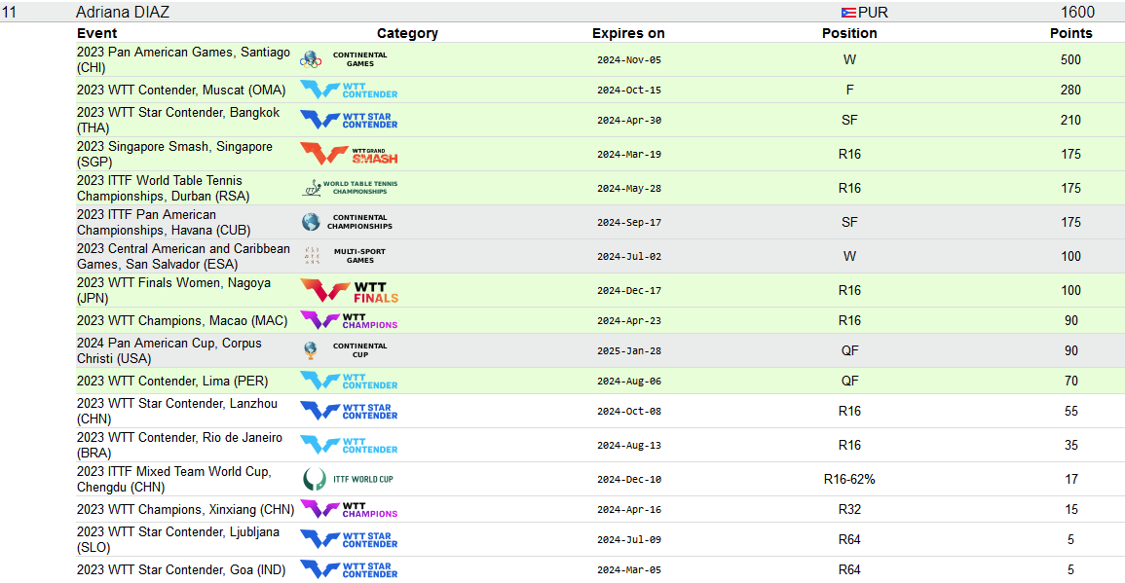1125x583 pixels.
Task: Click WTT Star Contender logo for Lanzhou
Action: click(x=349, y=411)
